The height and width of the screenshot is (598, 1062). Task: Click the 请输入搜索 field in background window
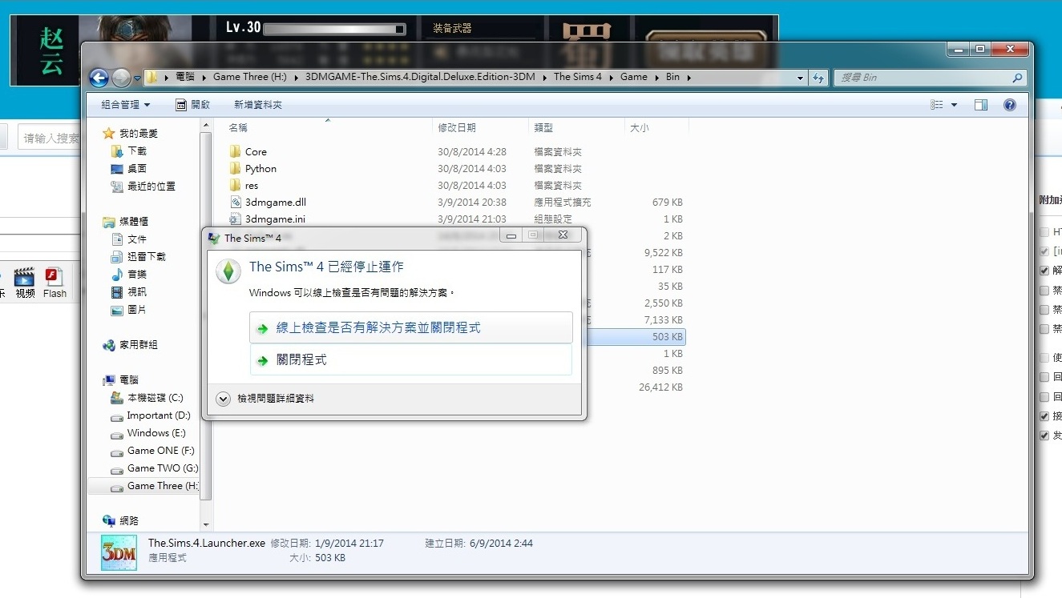tap(50, 138)
